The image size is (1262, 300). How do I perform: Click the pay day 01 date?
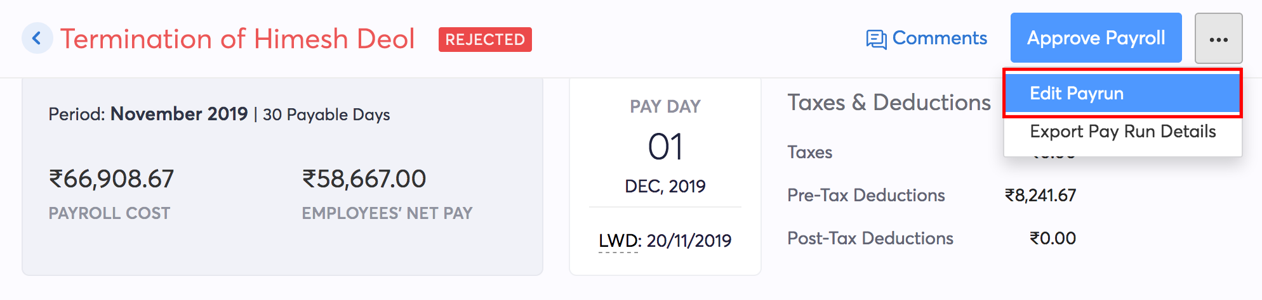[x=665, y=147]
